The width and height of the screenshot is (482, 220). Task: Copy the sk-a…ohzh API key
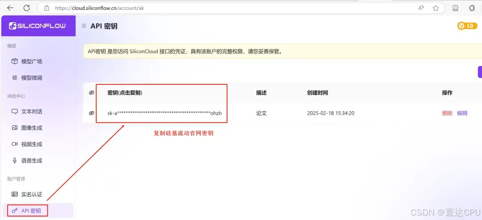tap(164, 113)
